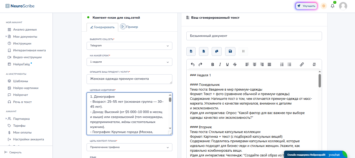The height and width of the screenshot is (158, 355).
Task: Open Нейро-картинки tool
Action: tap(26, 88)
